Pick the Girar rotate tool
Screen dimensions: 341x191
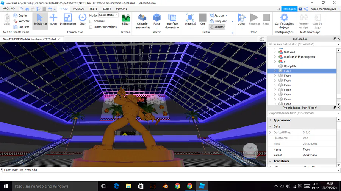tap(83, 20)
